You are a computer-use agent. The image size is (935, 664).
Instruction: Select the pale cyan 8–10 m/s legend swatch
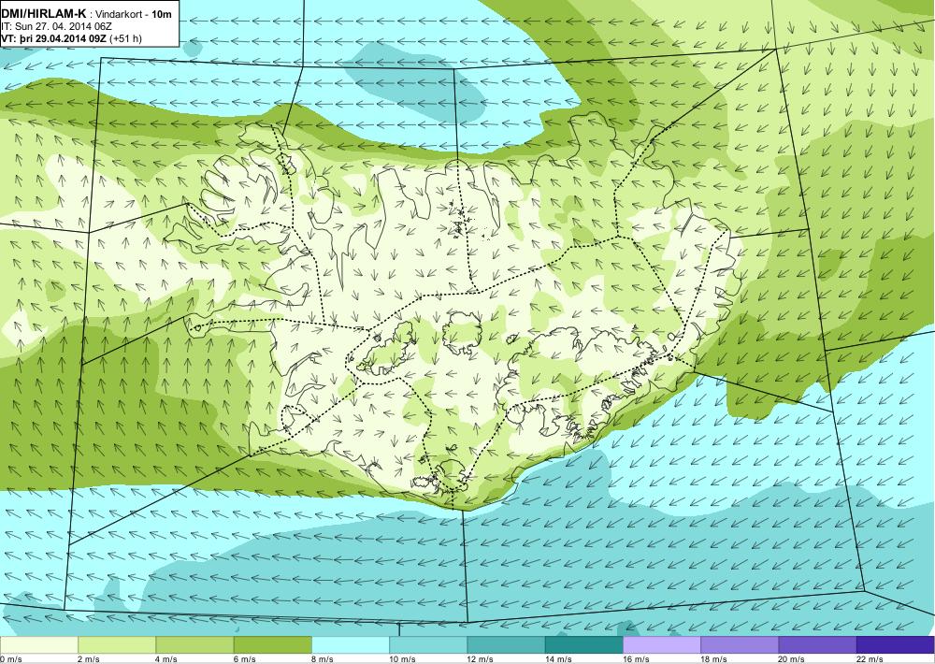click(x=351, y=645)
